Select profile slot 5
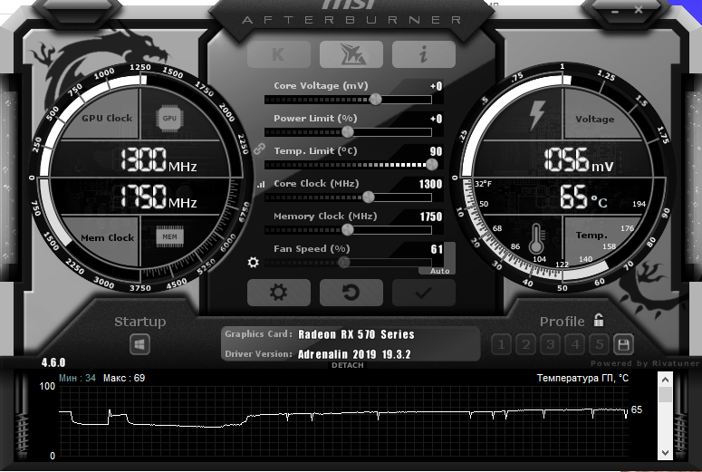702x472 pixels. point(599,344)
